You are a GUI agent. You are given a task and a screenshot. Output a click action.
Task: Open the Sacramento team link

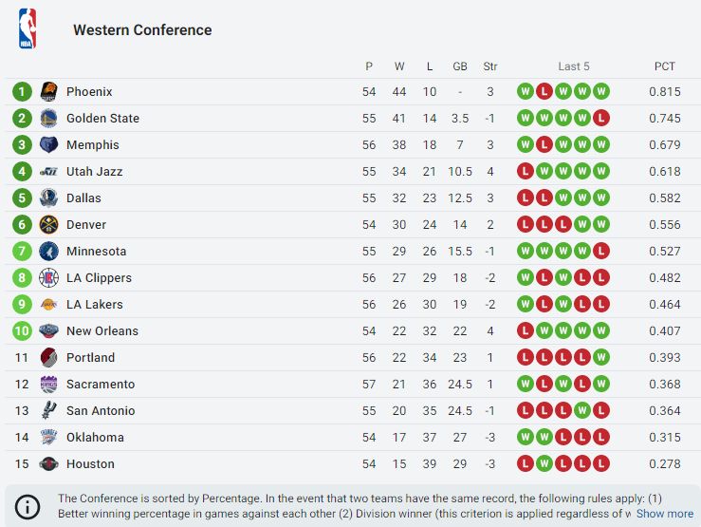[x=101, y=385]
